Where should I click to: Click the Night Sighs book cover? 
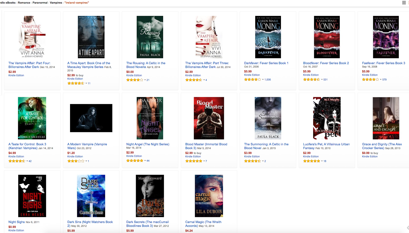[32, 196]
